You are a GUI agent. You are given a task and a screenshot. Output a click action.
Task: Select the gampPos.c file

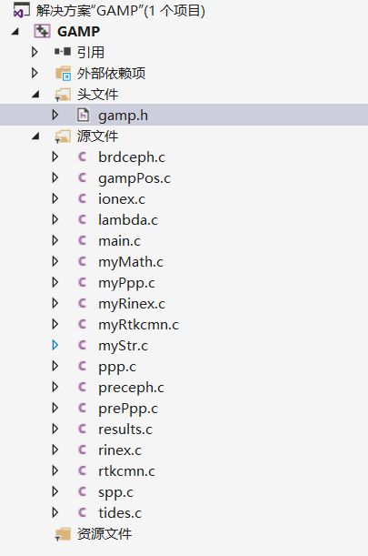[x=134, y=178]
